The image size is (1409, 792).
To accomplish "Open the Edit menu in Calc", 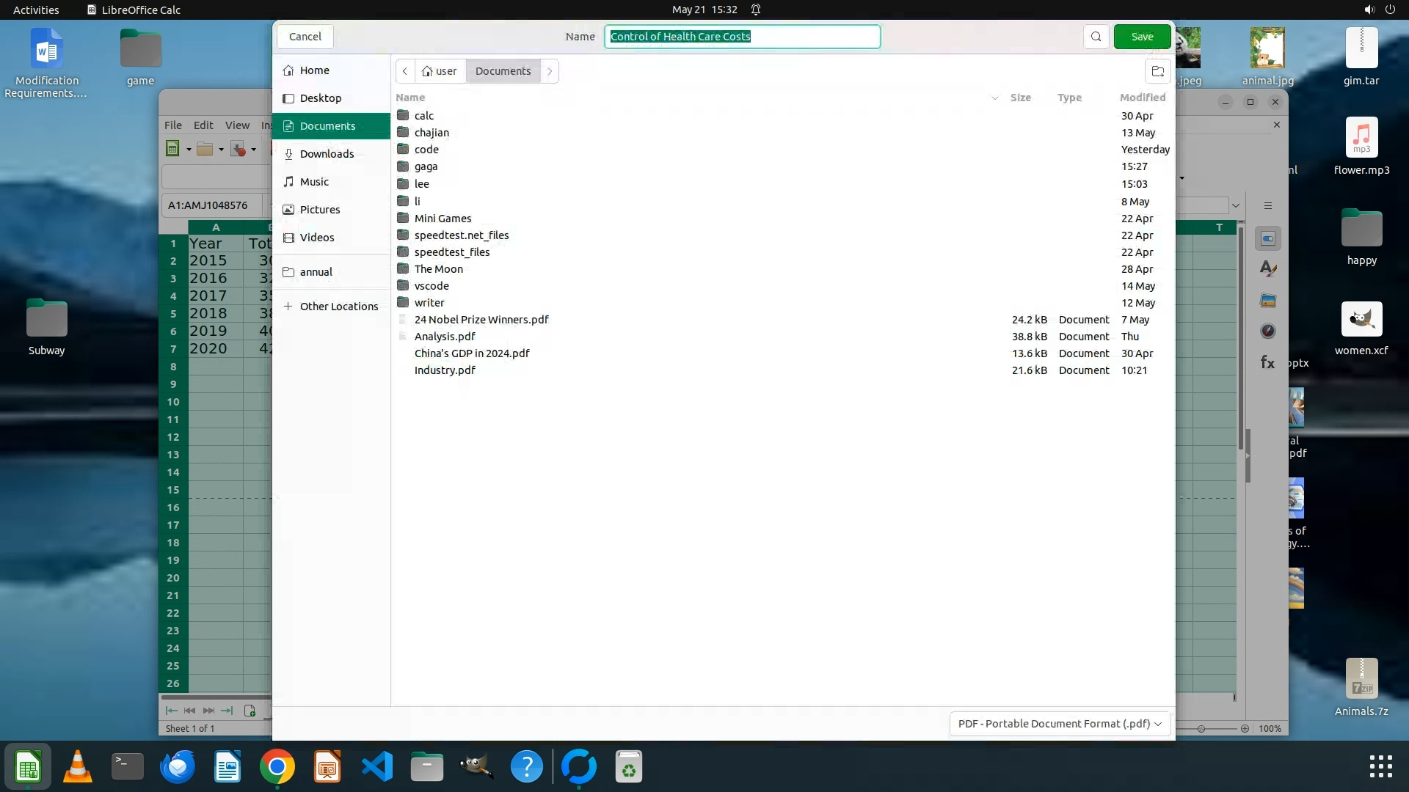I will click(203, 125).
